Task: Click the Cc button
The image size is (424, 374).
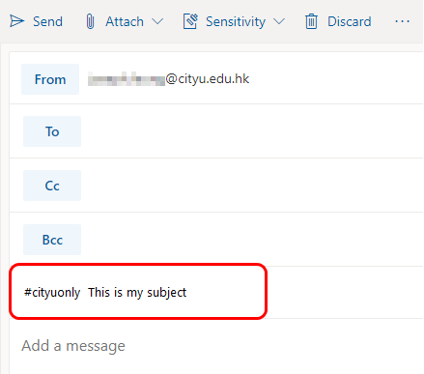Action: coord(52,186)
